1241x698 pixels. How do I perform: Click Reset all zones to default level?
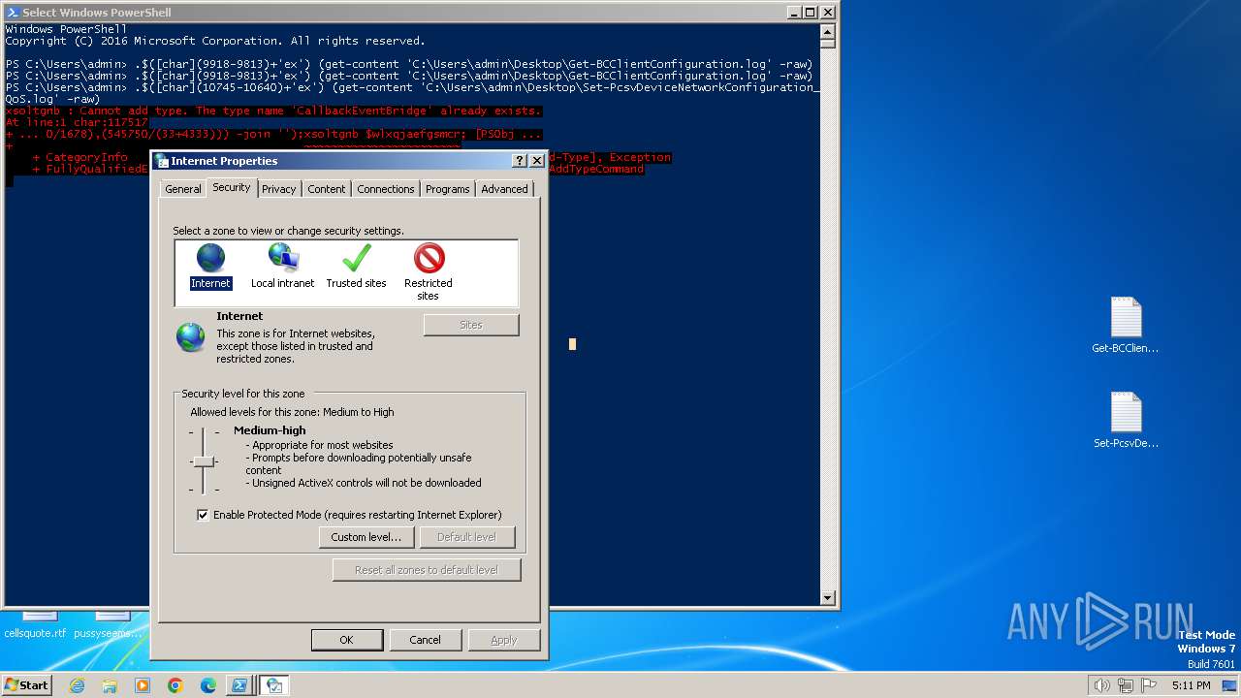pos(427,570)
